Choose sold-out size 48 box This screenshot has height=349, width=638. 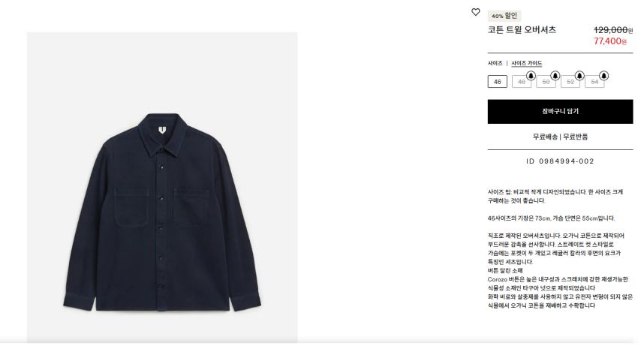pos(521,82)
